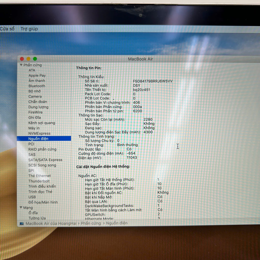Click the green zoom window button
This screenshot has width=260, height=260.
[35, 59]
